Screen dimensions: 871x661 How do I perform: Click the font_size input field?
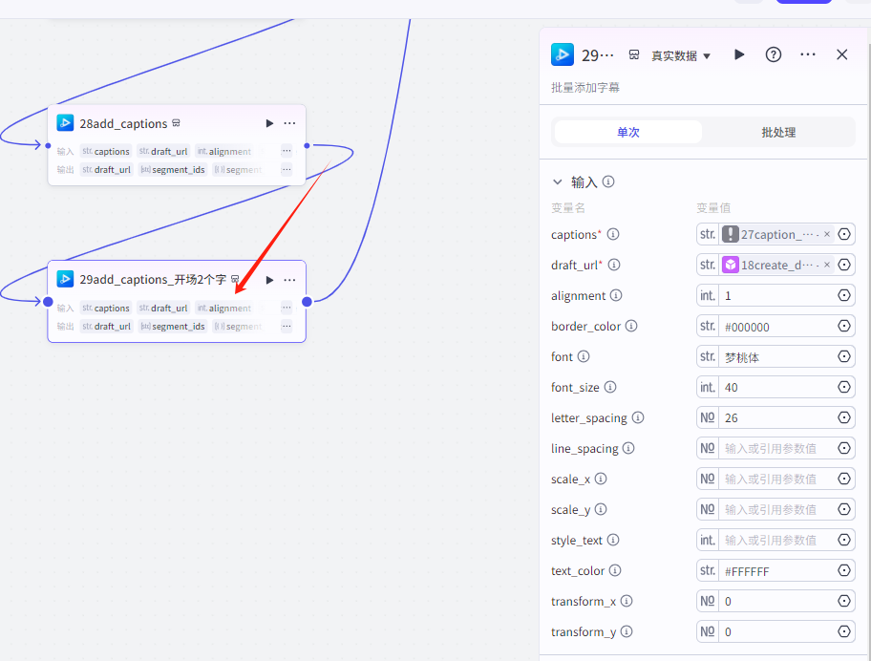775,388
